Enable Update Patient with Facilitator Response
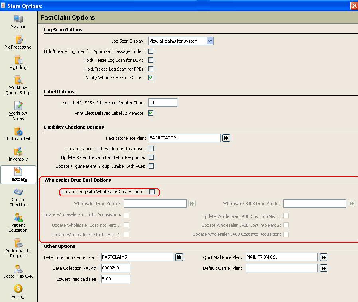The height and width of the screenshot is (302, 358). tap(151, 149)
